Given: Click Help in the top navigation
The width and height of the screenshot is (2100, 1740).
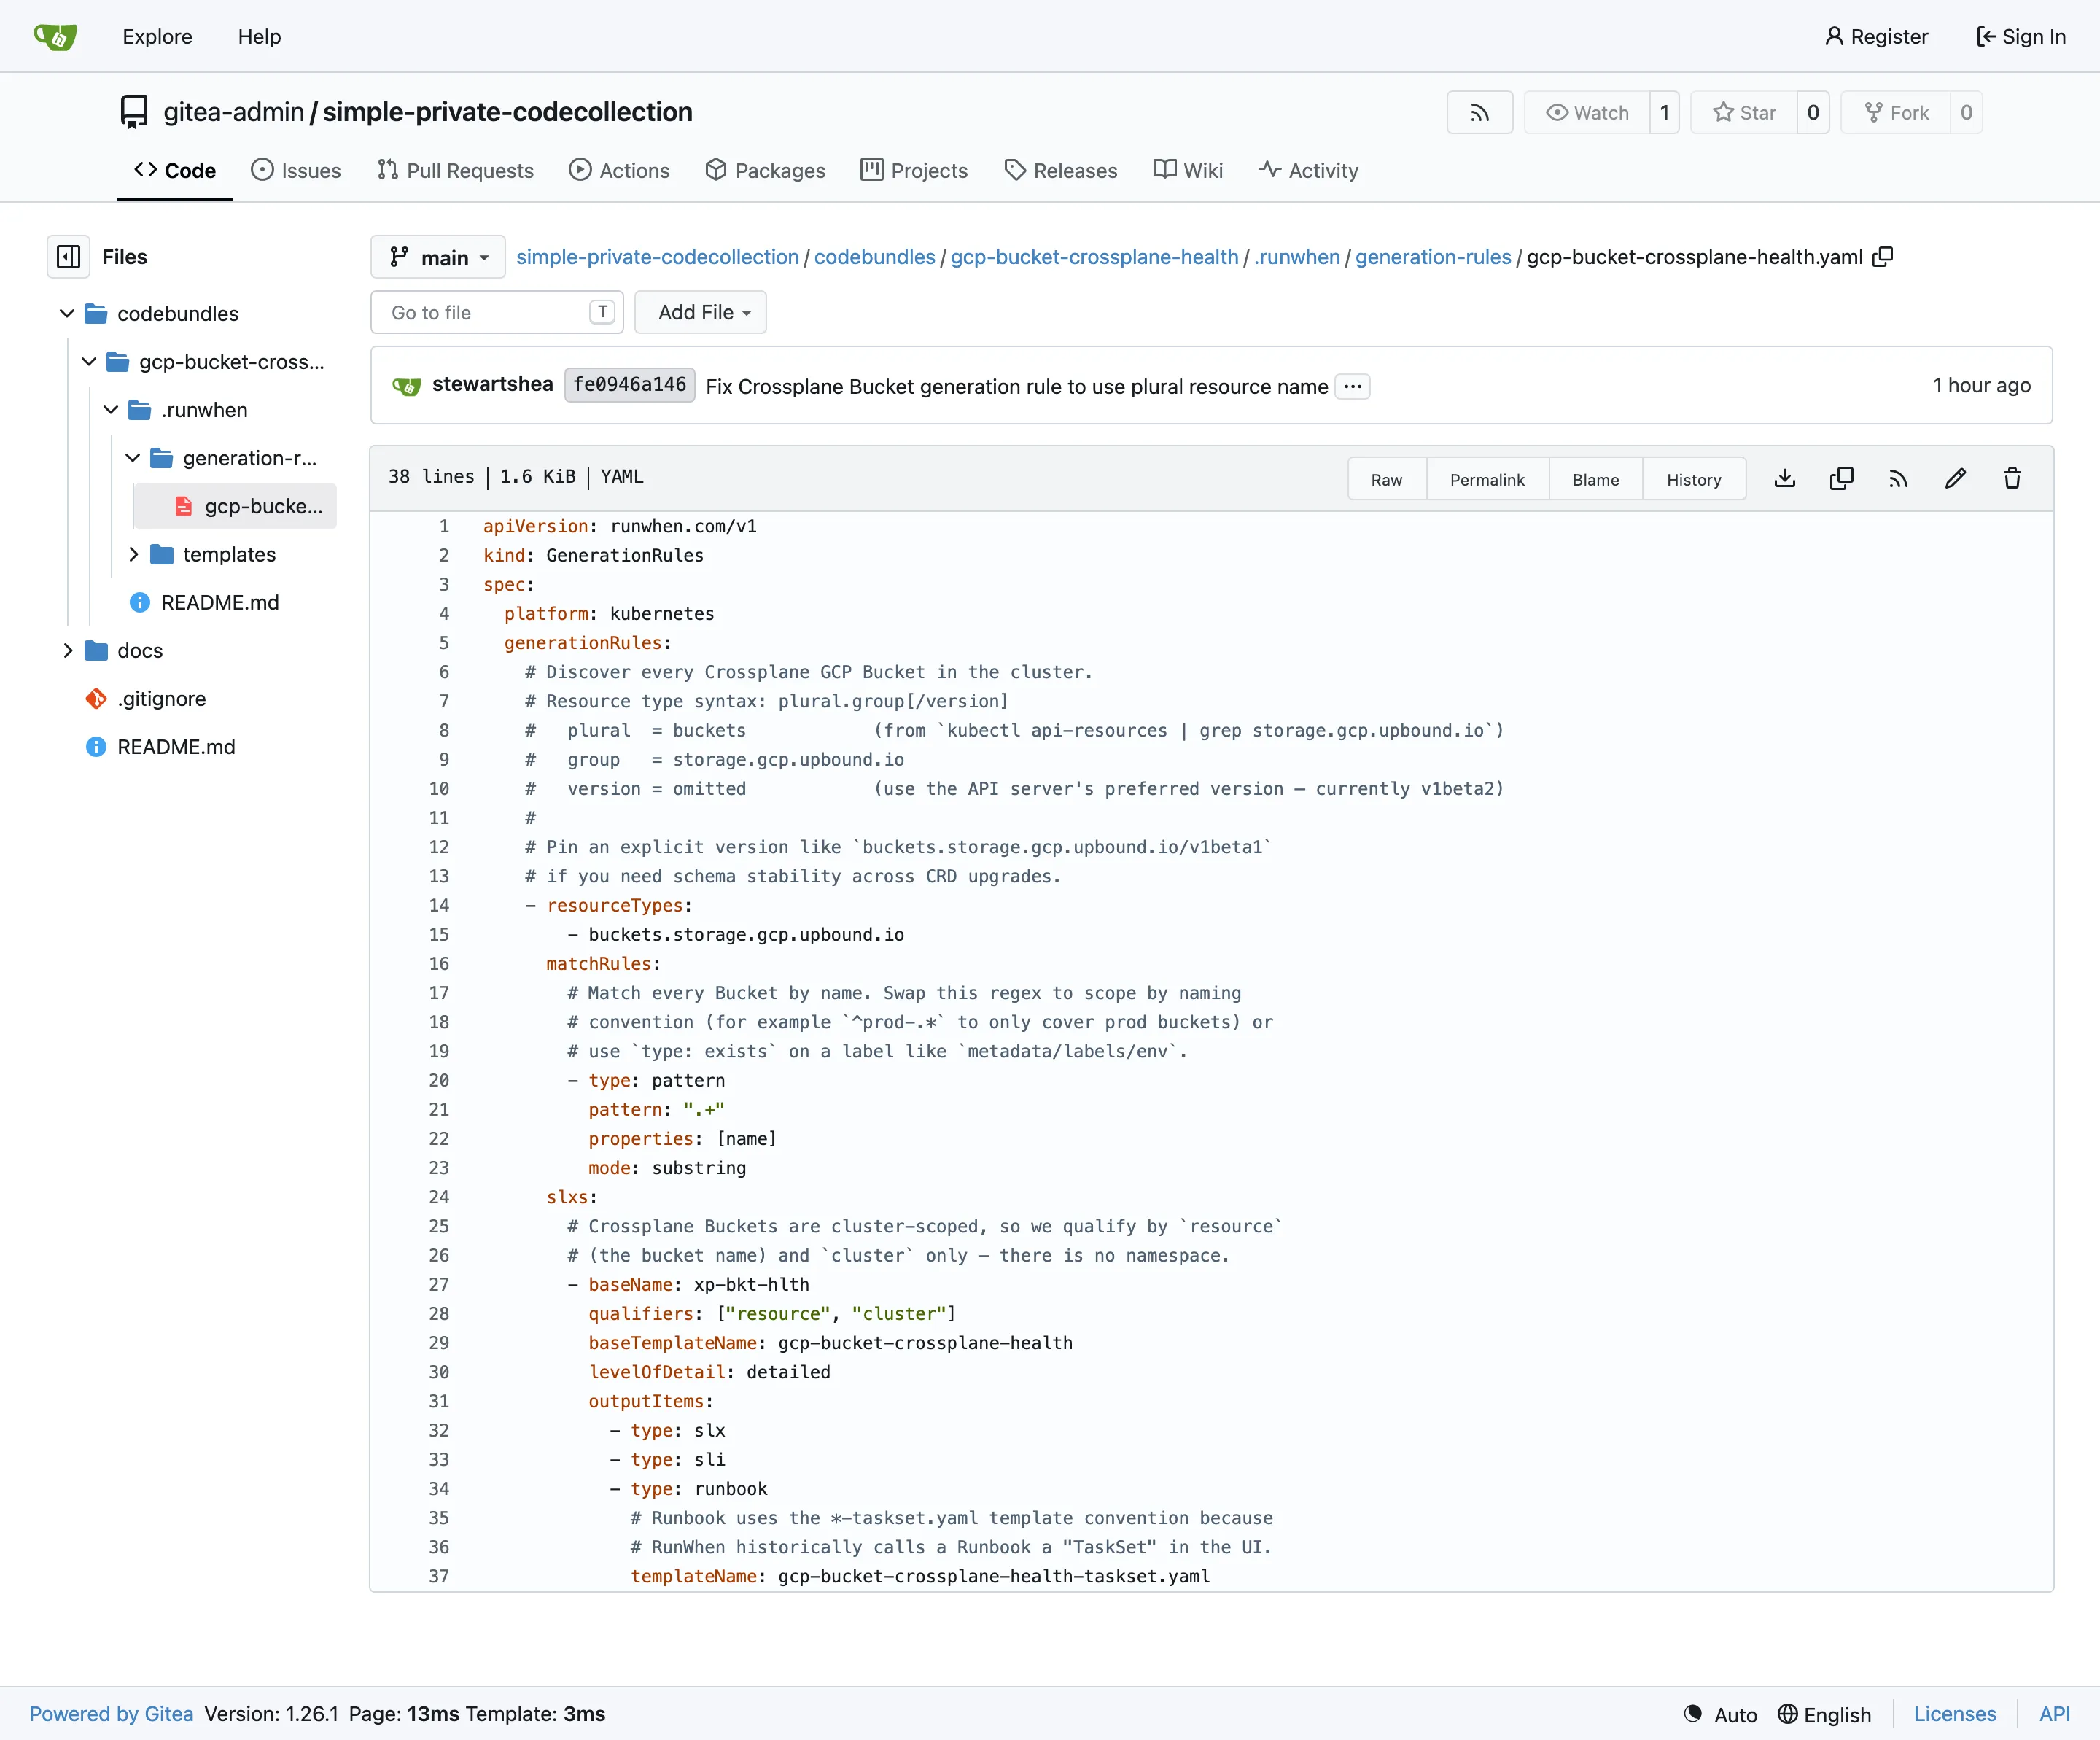Looking at the screenshot, I should pyautogui.click(x=259, y=37).
